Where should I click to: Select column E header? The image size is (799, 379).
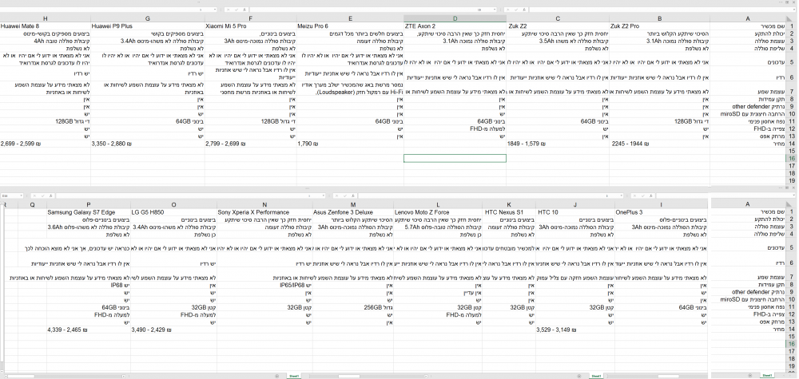coord(350,18)
